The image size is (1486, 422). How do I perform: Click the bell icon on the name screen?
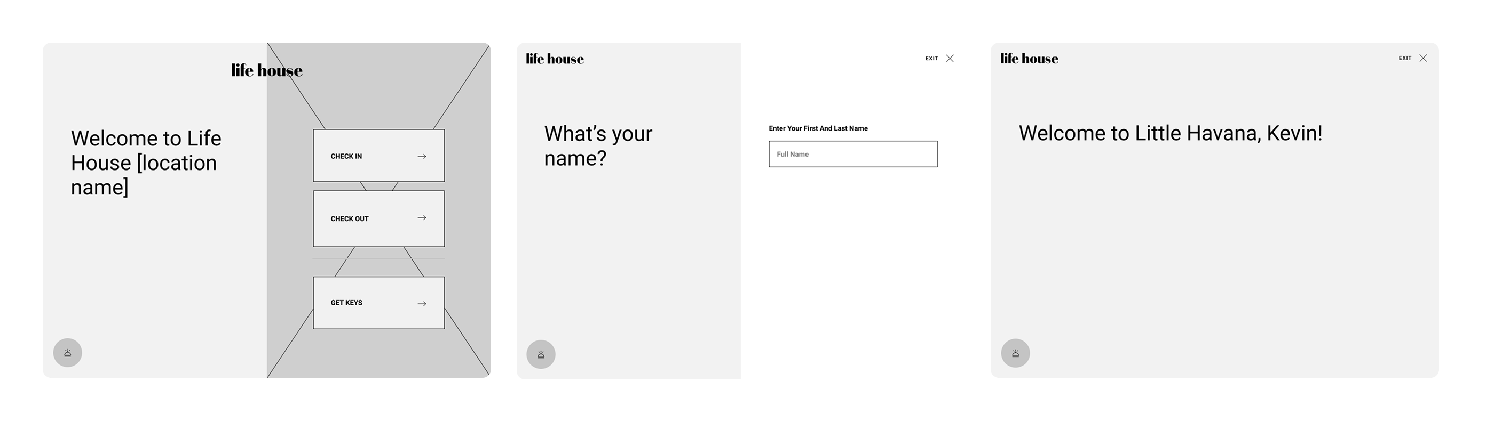tap(541, 354)
